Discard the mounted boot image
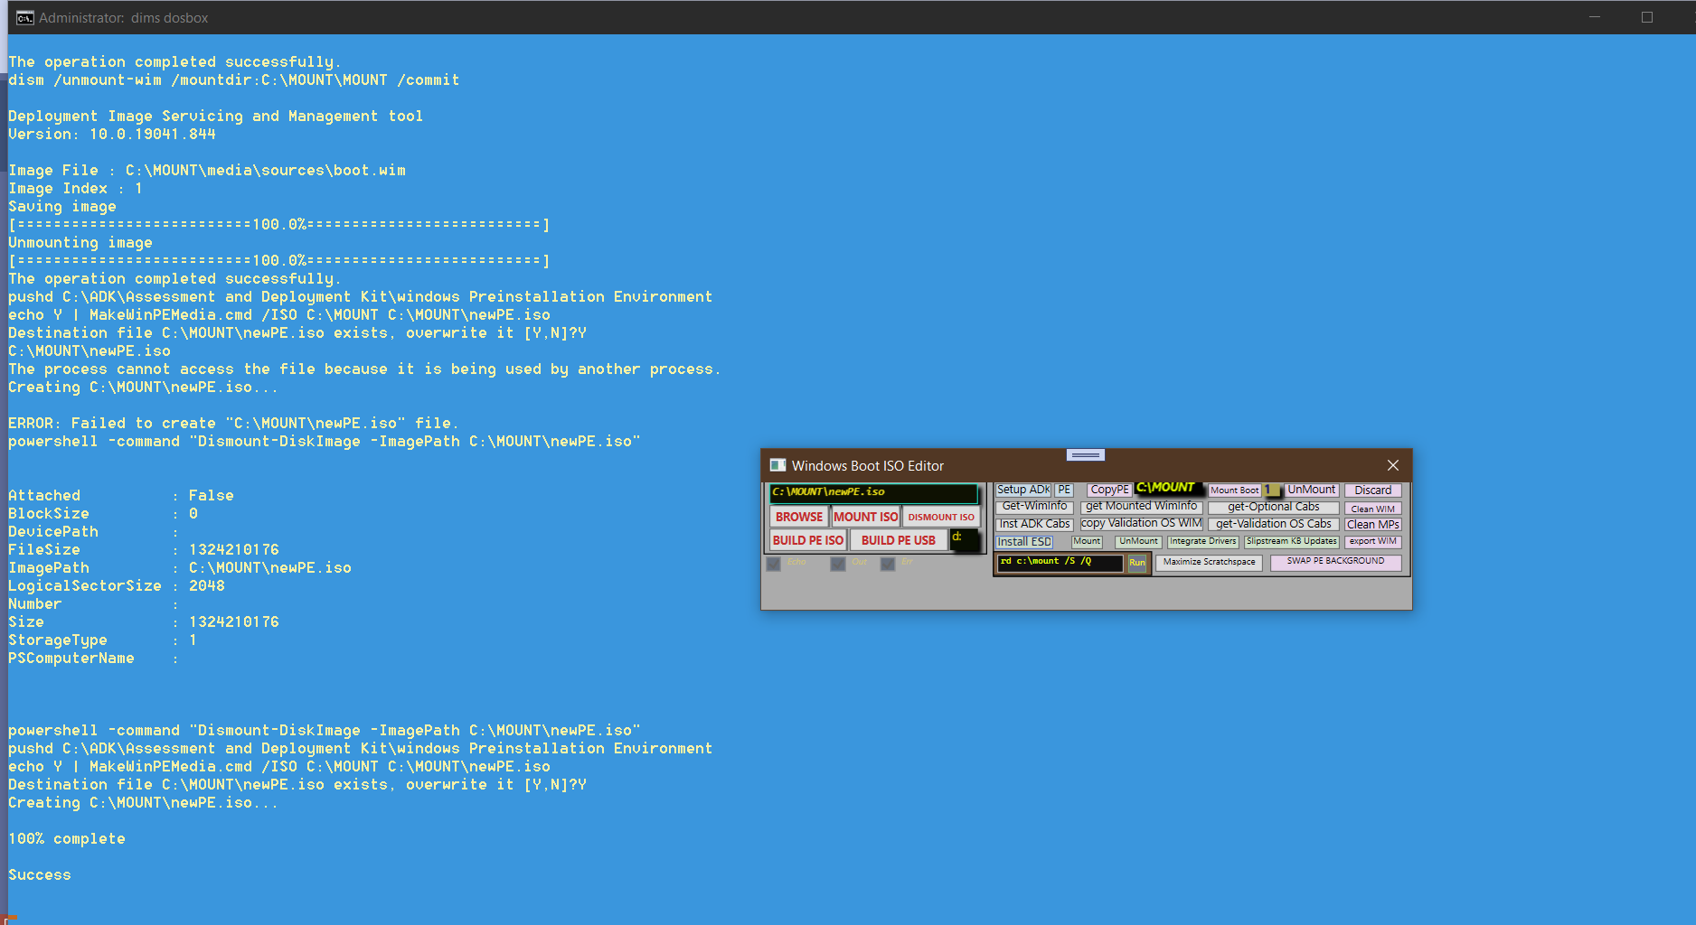Viewport: 1696px width, 925px height. click(1372, 490)
